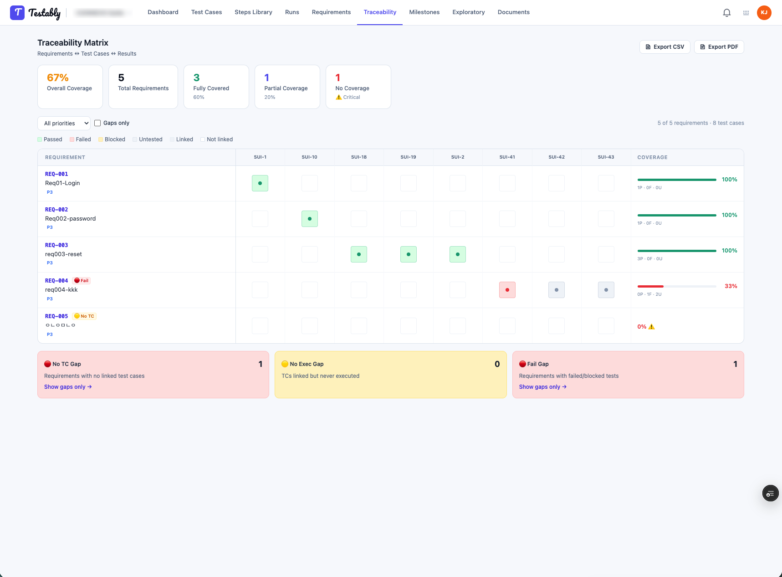782x577 pixels.
Task: Open the apps grid menu icon
Action: [x=746, y=13]
